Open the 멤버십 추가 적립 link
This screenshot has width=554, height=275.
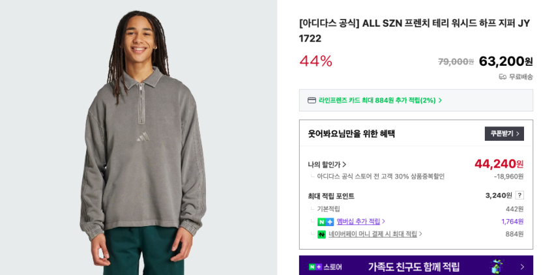coord(358,222)
